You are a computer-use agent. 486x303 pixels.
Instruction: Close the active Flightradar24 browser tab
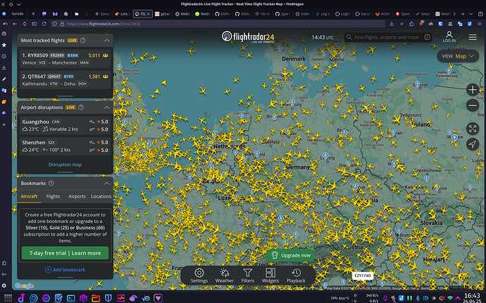pos(149,14)
